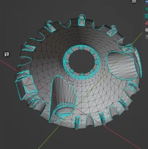This screenshot has height=149, width=148.
Task: Open the question mark help icon
Action: (147, 37)
